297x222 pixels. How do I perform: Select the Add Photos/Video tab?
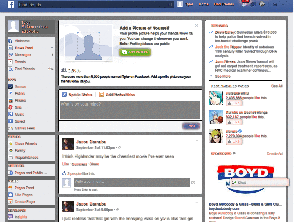coord(117,95)
